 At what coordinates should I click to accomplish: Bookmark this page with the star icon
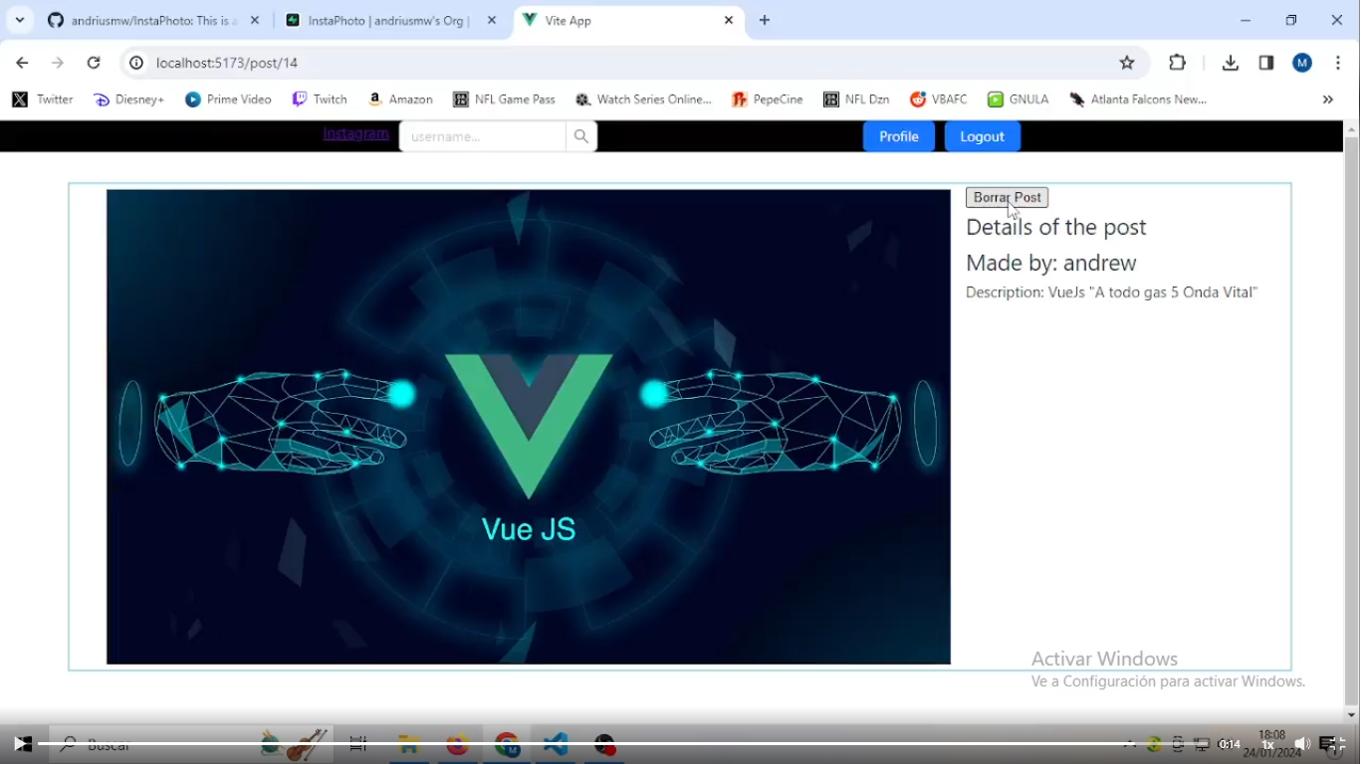(x=1127, y=63)
